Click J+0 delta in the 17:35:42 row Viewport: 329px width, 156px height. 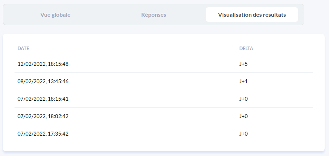[243, 134]
